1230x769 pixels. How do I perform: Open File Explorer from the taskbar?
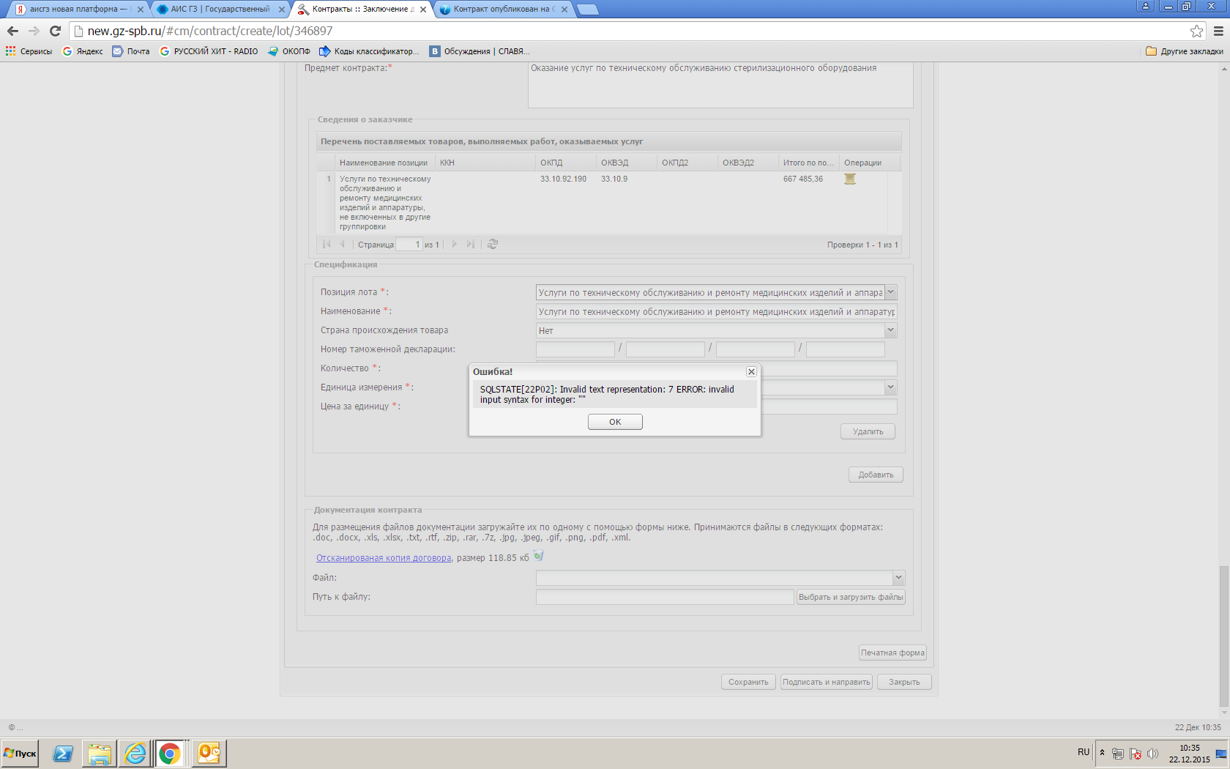point(100,753)
